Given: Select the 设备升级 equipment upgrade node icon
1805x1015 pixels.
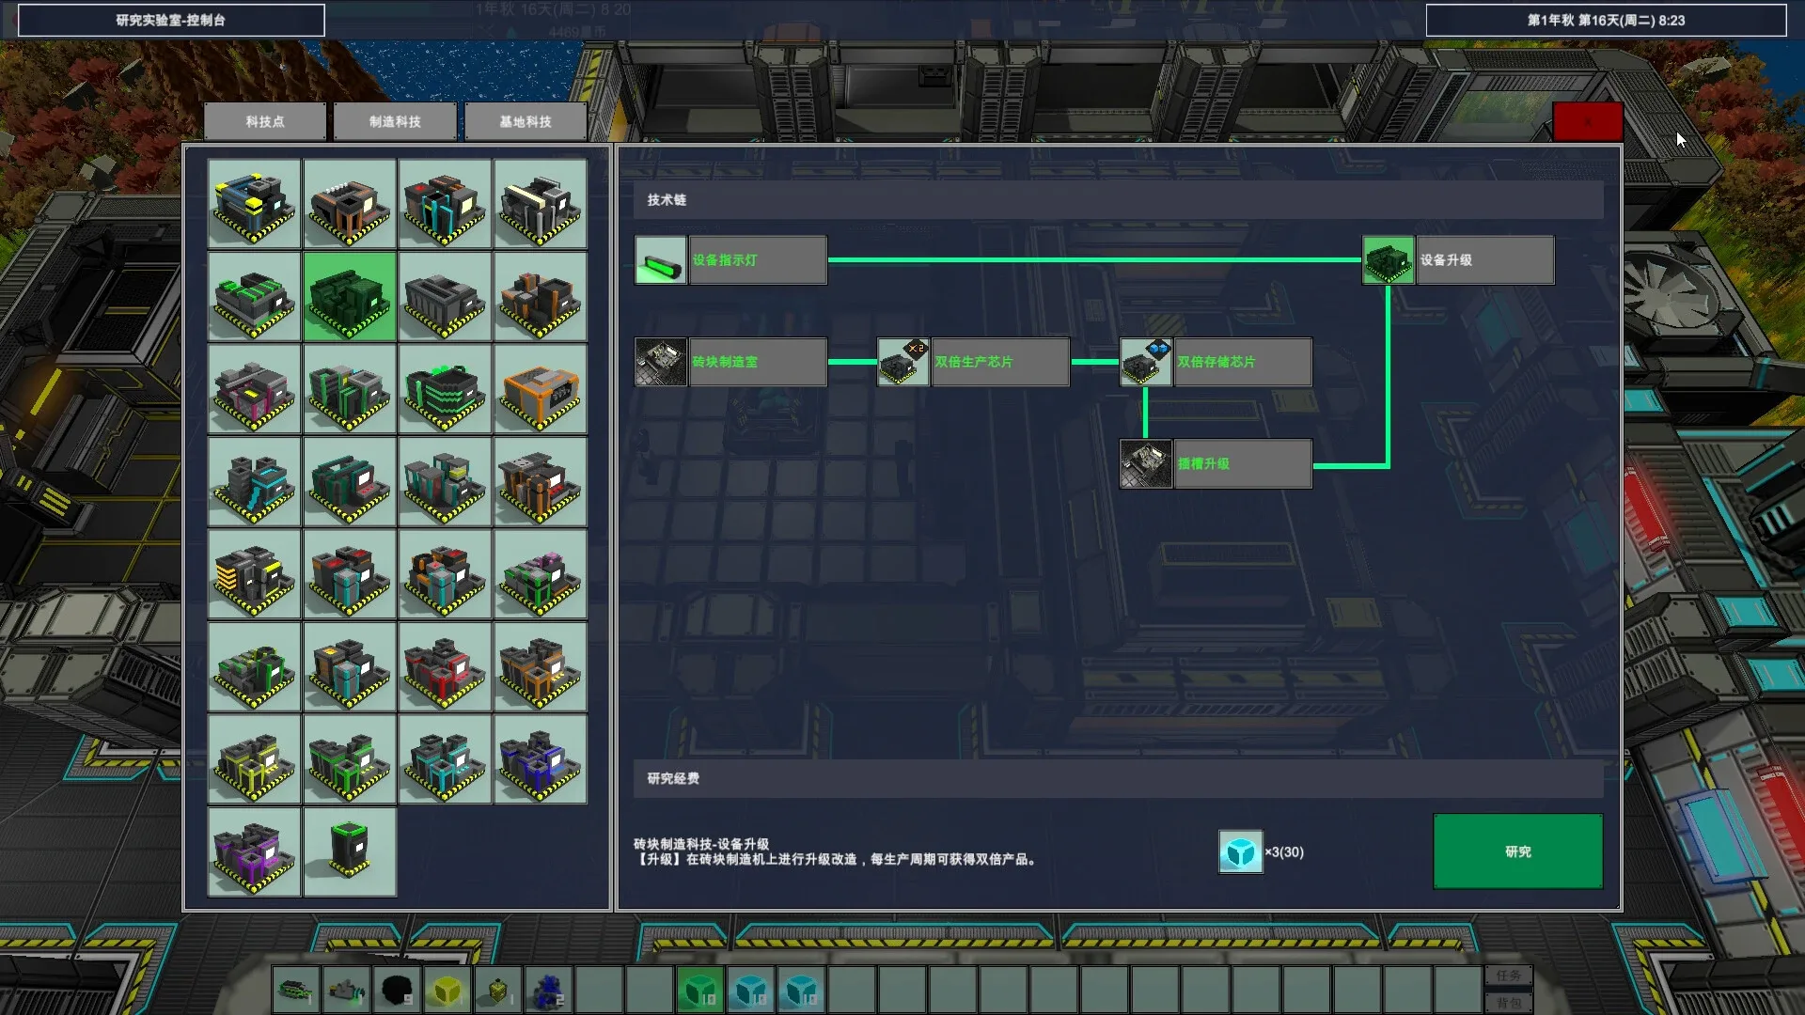Looking at the screenshot, I should [x=1388, y=260].
